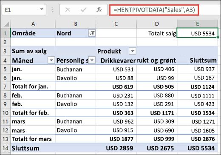Open the Name Box dropdown arrow
This screenshot has width=221, height=155.
click(x=42, y=9)
